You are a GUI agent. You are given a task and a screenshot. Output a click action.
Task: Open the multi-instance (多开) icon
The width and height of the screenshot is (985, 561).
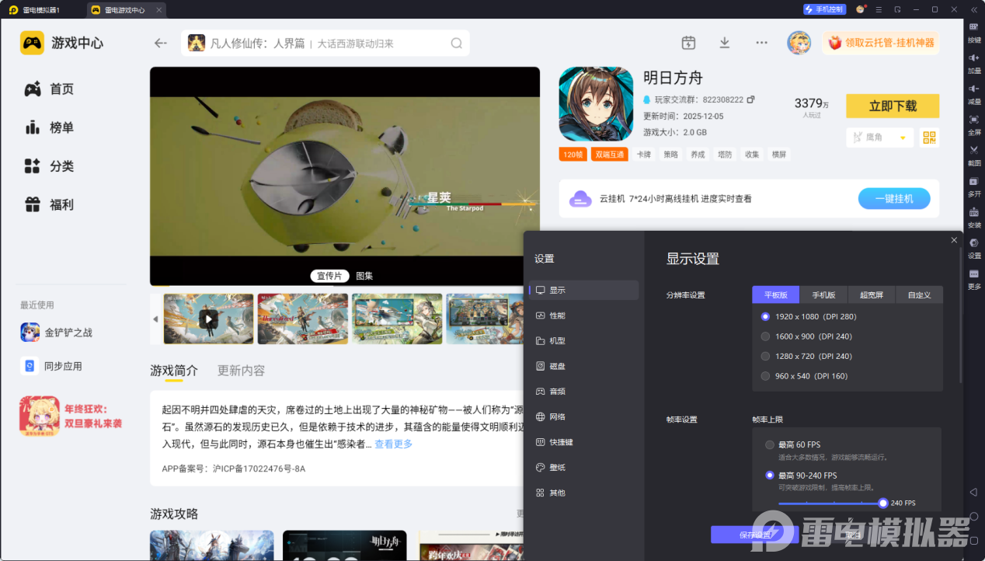coord(973,184)
